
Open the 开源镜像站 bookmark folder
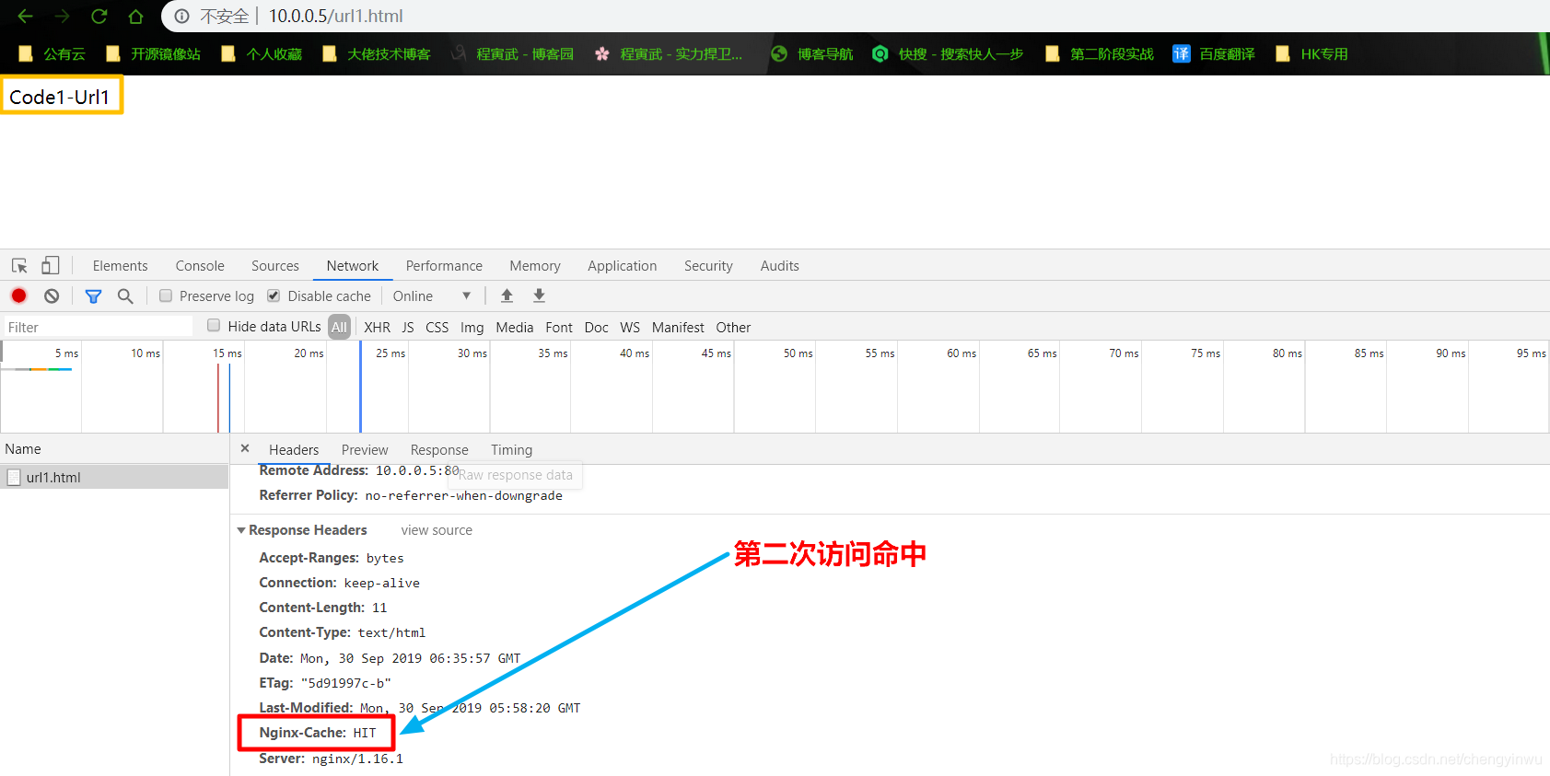coord(154,54)
